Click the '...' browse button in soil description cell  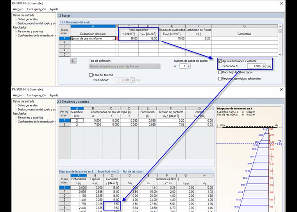pos(114,38)
